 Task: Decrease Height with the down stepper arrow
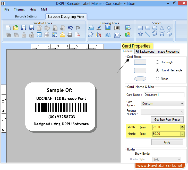[x=182, y=135]
